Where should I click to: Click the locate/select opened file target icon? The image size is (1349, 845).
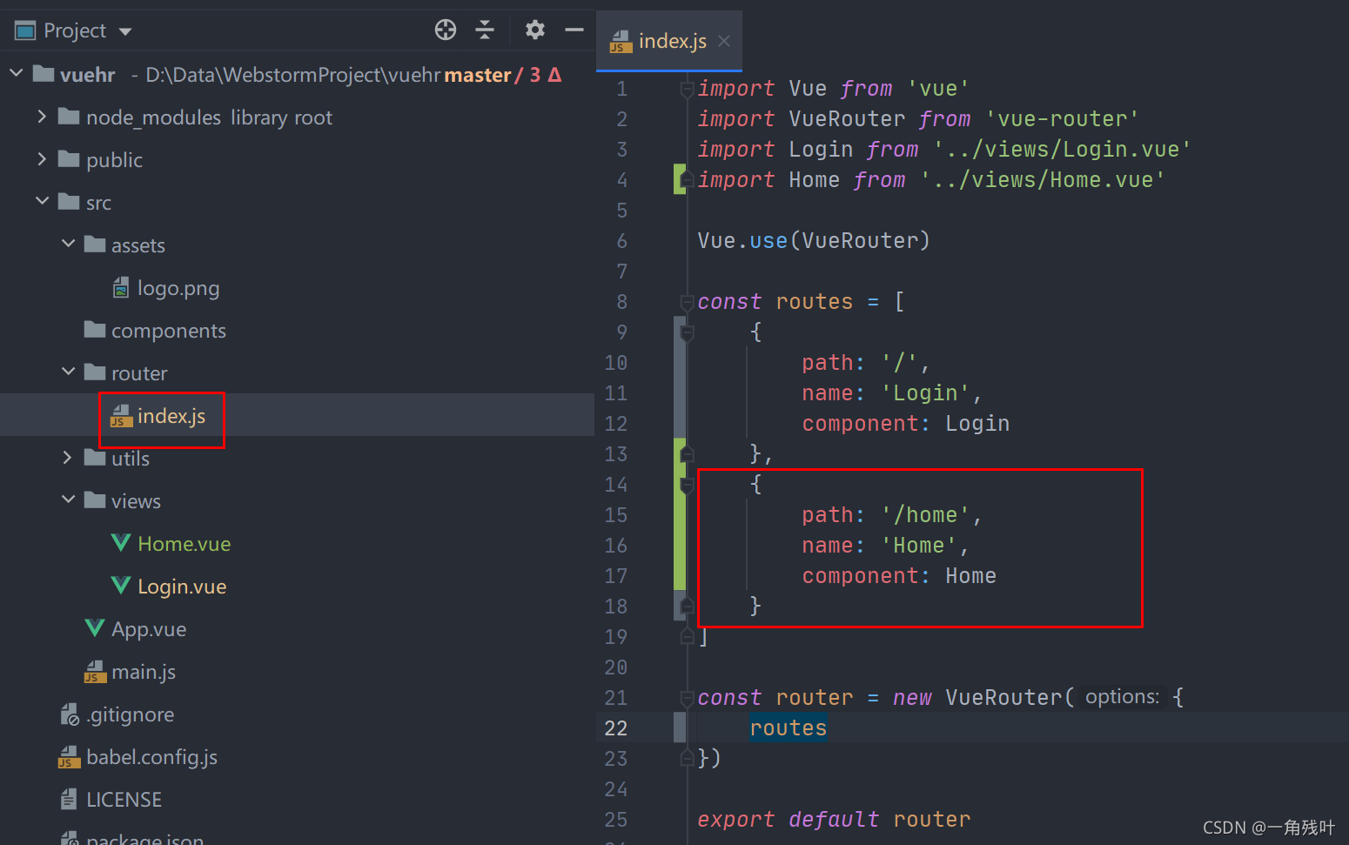(x=446, y=30)
